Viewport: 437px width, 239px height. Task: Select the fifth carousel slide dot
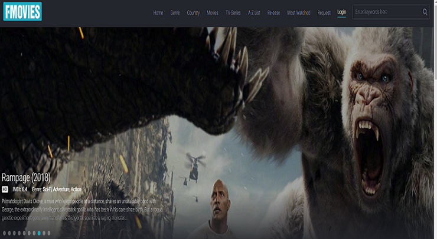point(24,233)
